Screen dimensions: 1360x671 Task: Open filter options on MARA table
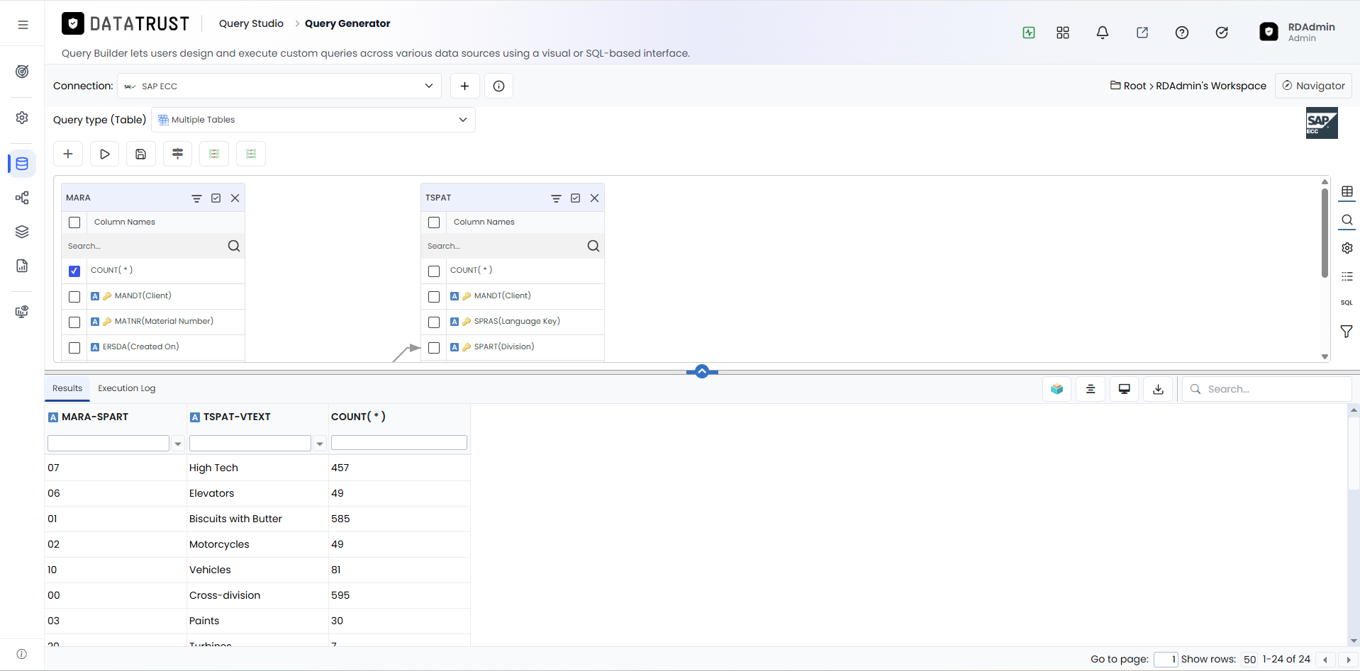pyautogui.click(x=196, y=198)
